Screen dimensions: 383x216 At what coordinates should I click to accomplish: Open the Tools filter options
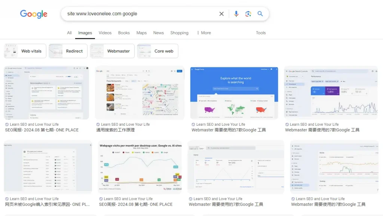coord(261,33)
